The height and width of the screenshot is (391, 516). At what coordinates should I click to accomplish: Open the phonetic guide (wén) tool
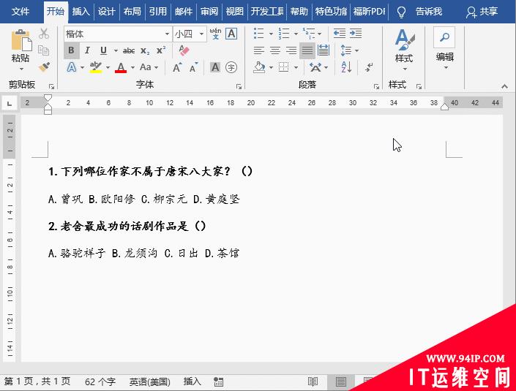point(215,34)
